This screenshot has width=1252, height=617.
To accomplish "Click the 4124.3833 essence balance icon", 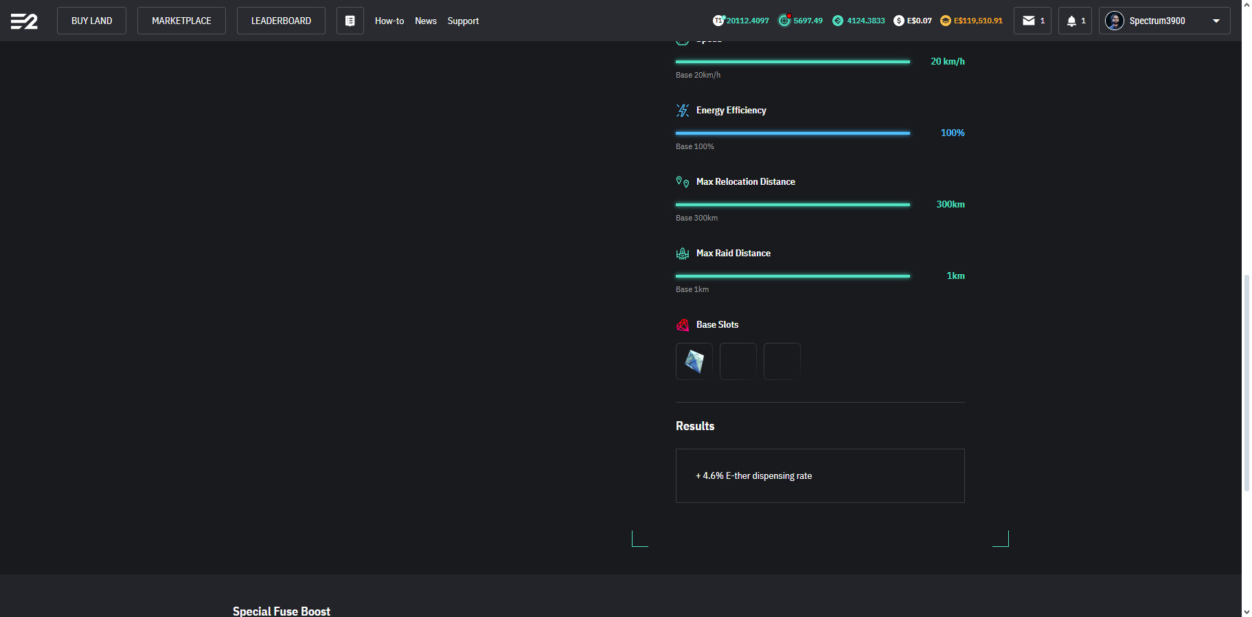I will pyautogui.click(x=837, y=21).
